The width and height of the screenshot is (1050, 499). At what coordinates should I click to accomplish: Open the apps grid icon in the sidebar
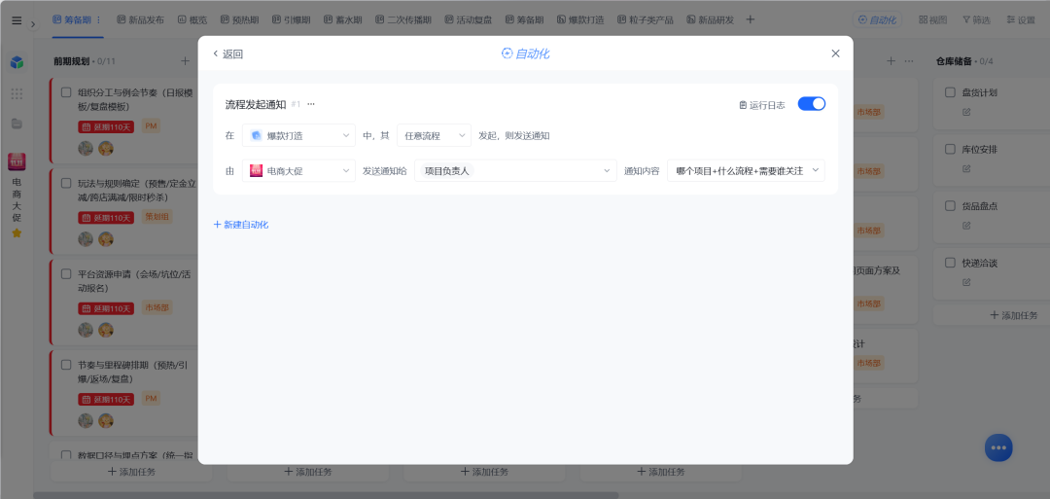coord(17,93)
